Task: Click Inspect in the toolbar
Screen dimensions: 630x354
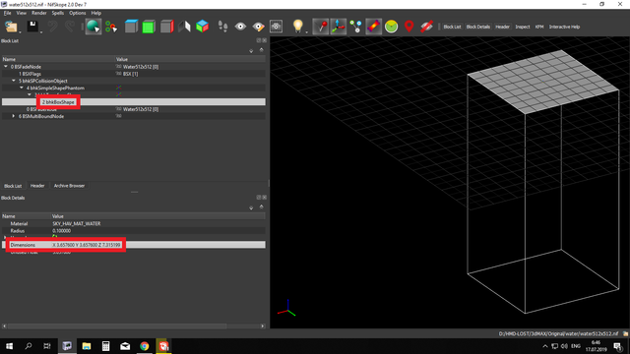Action: coord(523,27)
